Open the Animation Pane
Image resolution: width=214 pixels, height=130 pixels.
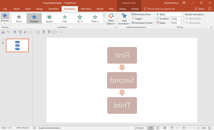pos(142,14)
